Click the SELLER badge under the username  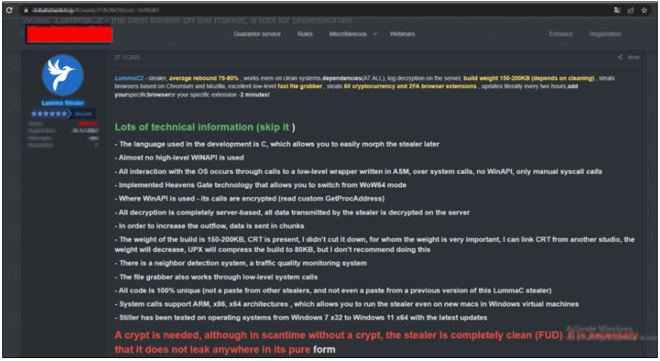(x=83, y=114)
